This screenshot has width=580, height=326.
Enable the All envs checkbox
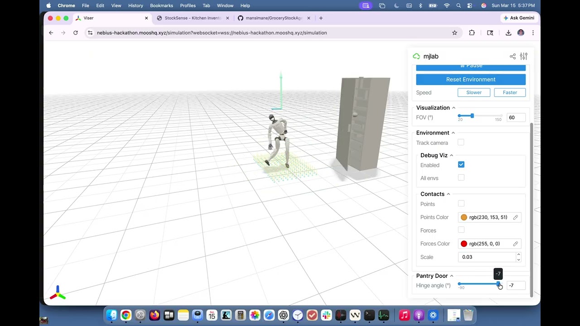tap(461, 177)
